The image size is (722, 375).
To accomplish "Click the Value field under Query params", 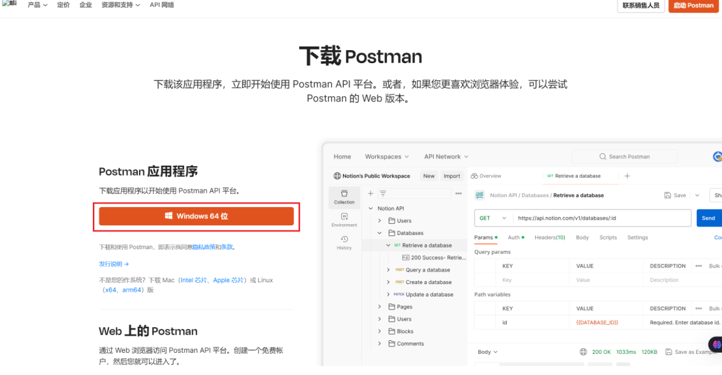I will coord(606,280).
